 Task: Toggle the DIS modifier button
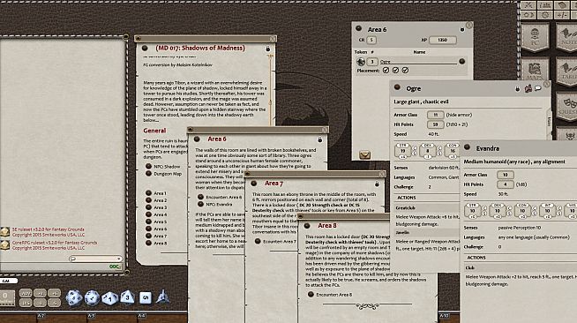[26, 303]
